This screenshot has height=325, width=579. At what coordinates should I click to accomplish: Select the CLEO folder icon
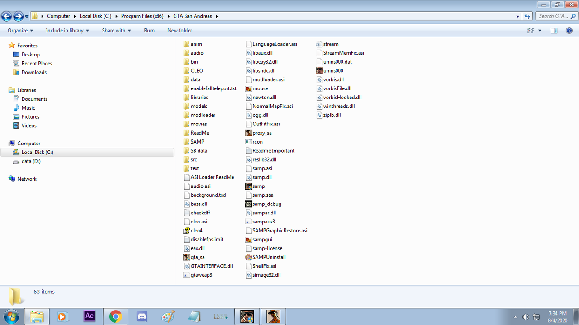click(x=186, y=70)
